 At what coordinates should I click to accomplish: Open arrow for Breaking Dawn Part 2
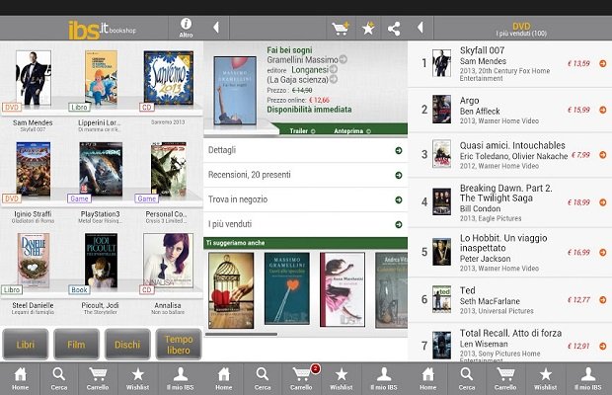pyautogui.click(x=603, y=202)
